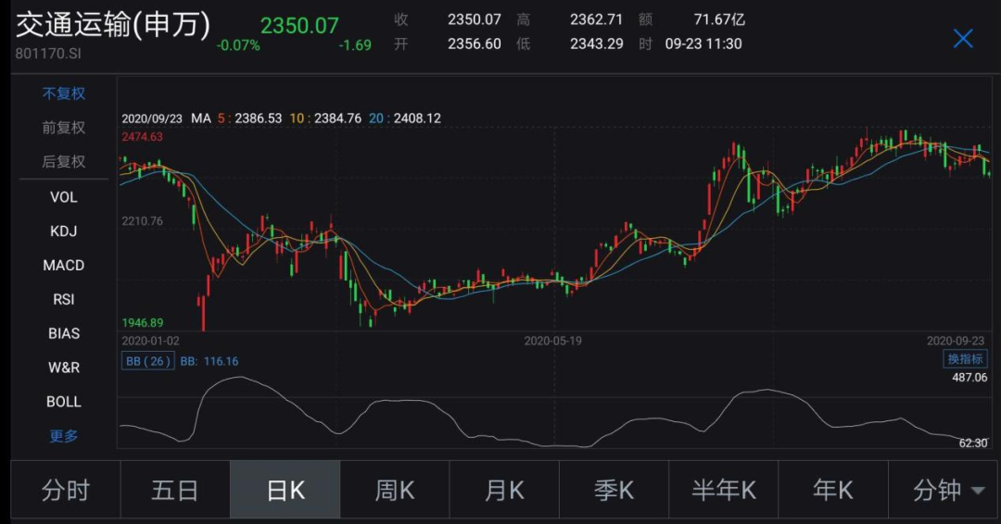Click the 年K yearly chart tab
Image resolution: width=1001 pixels, height=524 pixels.
coord(832,490)
